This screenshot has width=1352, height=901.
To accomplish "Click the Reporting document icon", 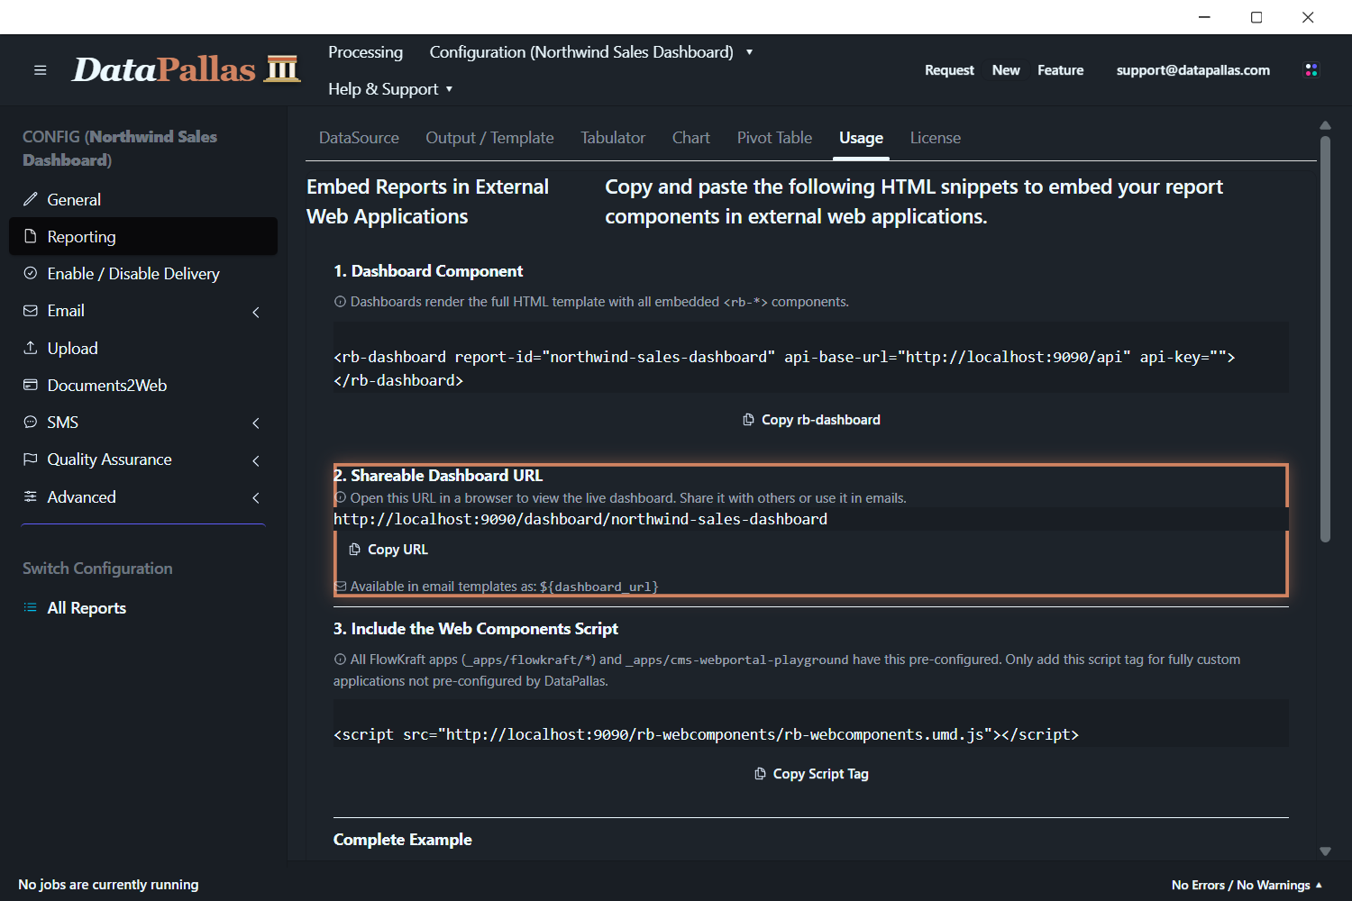I will point(31,236).
